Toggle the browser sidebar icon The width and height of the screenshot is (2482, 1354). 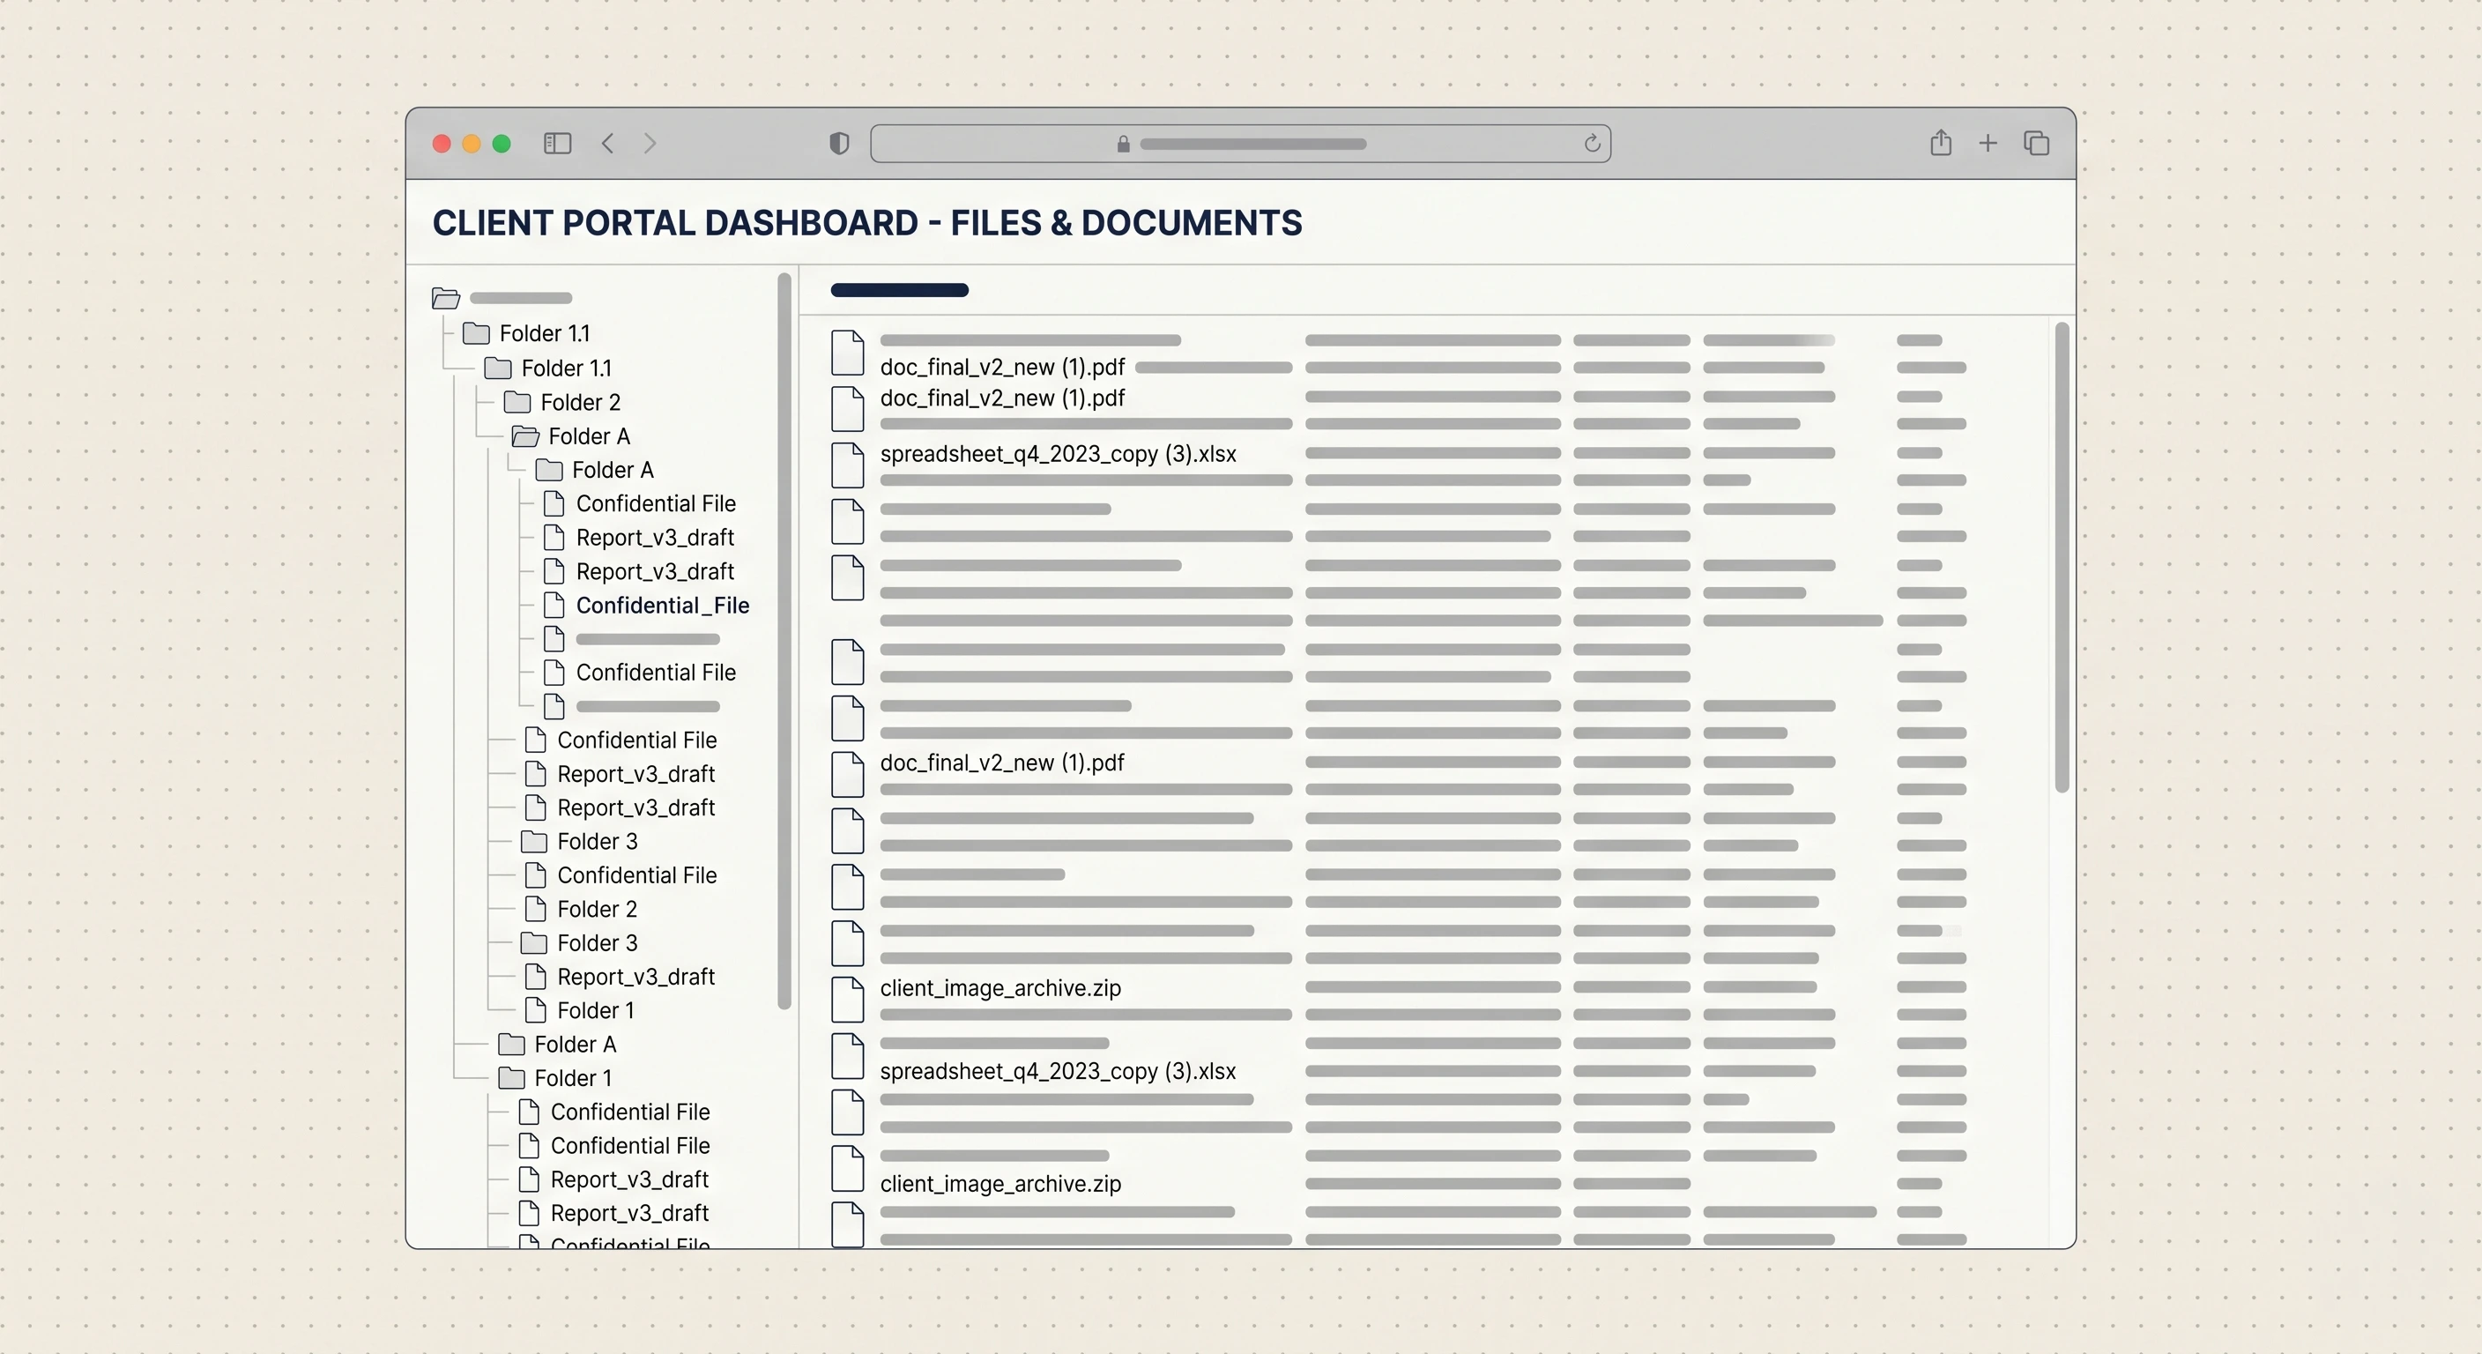(557, 144)
